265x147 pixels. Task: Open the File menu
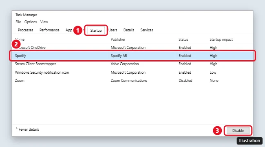(x=18, y=22)
